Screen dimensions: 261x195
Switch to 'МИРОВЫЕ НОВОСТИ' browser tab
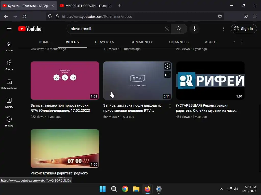point(86,6)
